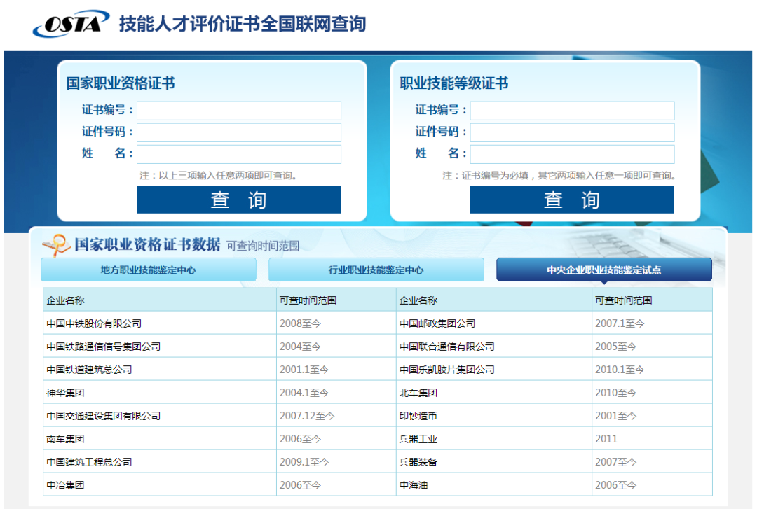Screen dimensions: 757x509
Task: Click 中国交通建设集团有限公司 cell
Action: click(160, 416)
